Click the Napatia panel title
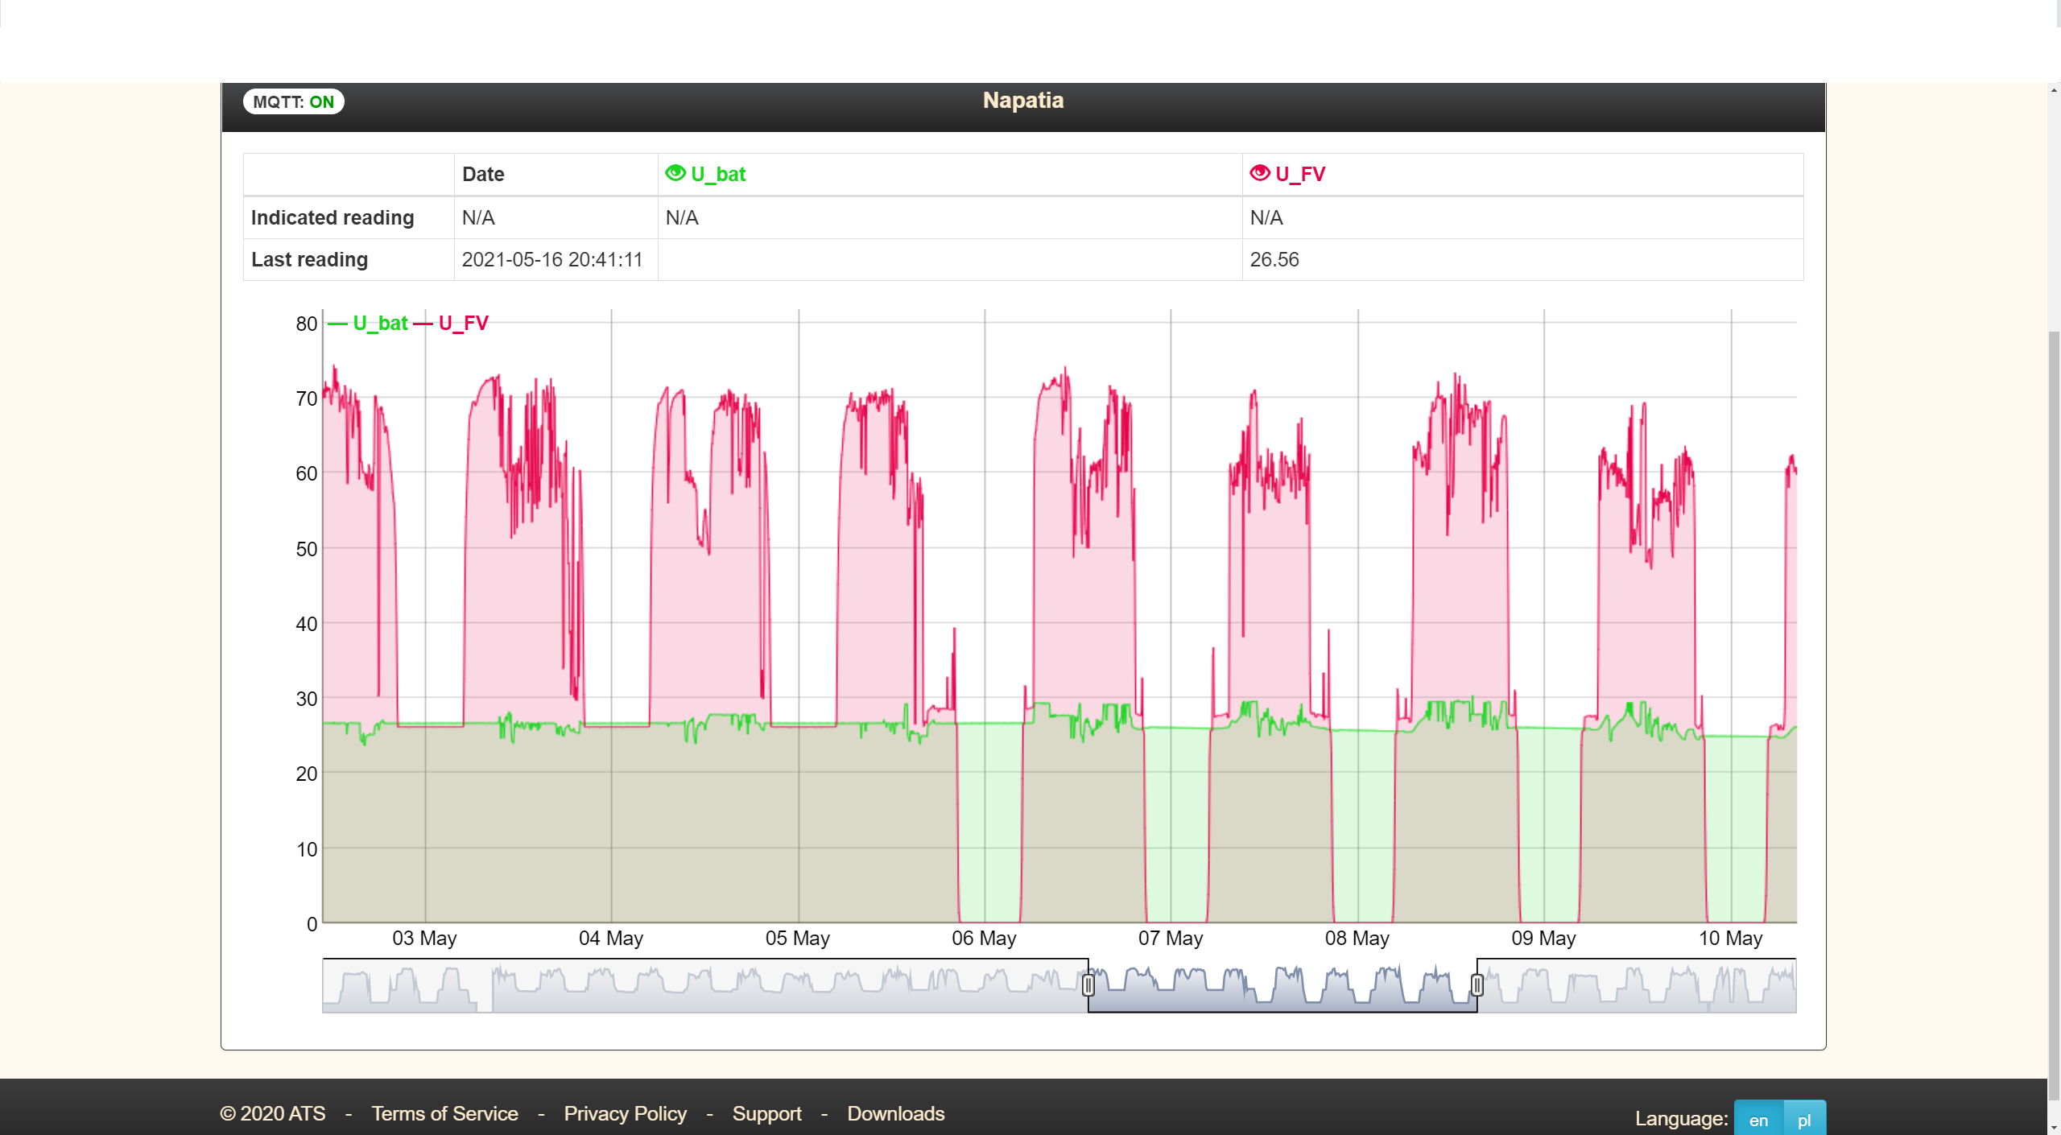 click(x=1022, y=101)
